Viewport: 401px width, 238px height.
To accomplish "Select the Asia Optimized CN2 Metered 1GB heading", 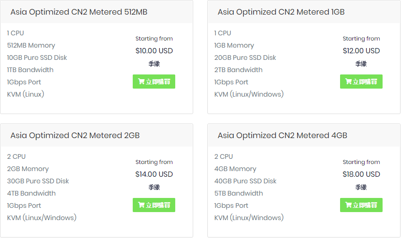I will point(281,12).
